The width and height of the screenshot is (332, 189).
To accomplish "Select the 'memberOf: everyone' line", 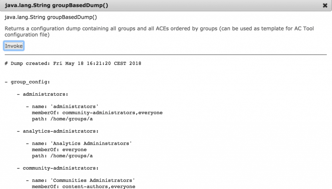I will 59,150.
